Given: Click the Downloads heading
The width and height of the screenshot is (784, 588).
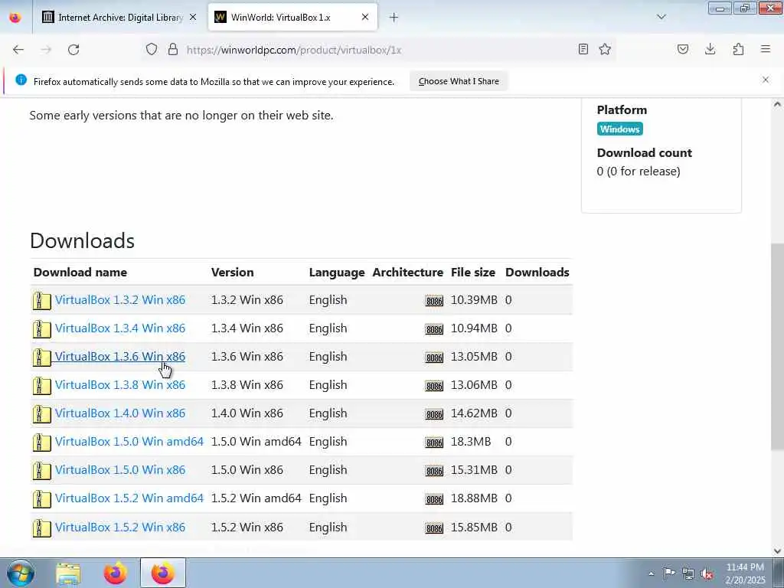Looking at the screenshot, I should tap(82, 240).
